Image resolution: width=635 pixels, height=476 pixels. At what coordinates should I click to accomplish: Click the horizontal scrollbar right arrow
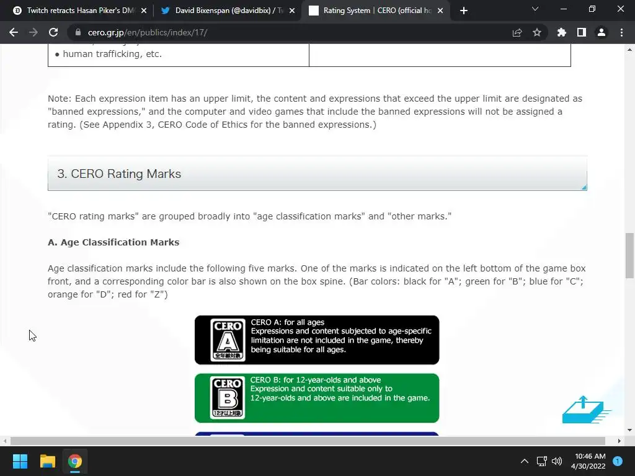pos(619,441)
